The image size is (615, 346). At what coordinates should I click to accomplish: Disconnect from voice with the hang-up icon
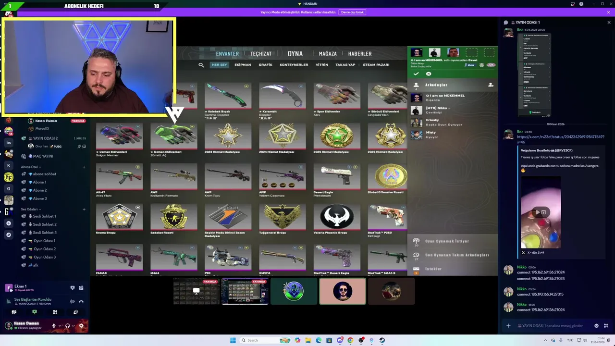point(81,301)
